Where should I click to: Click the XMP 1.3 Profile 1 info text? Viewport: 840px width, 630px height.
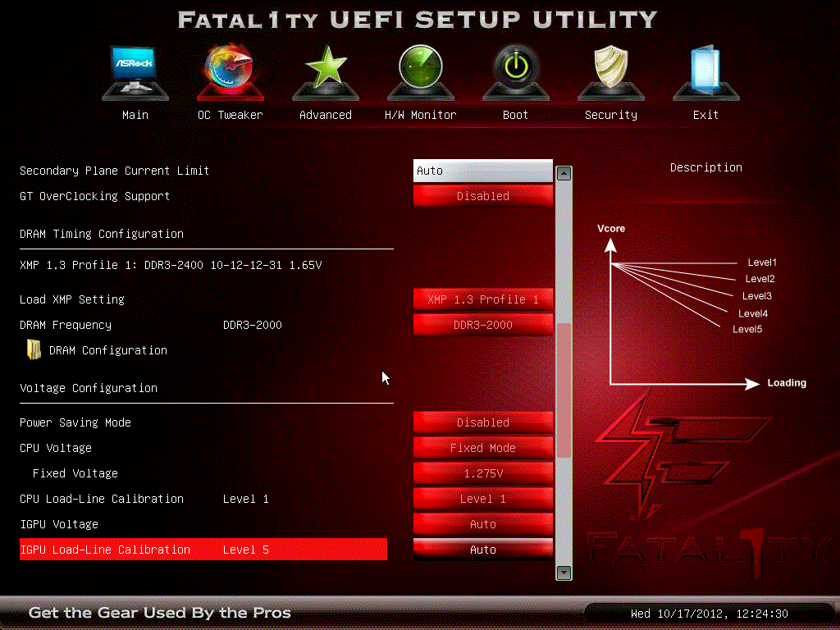[171, 265]
